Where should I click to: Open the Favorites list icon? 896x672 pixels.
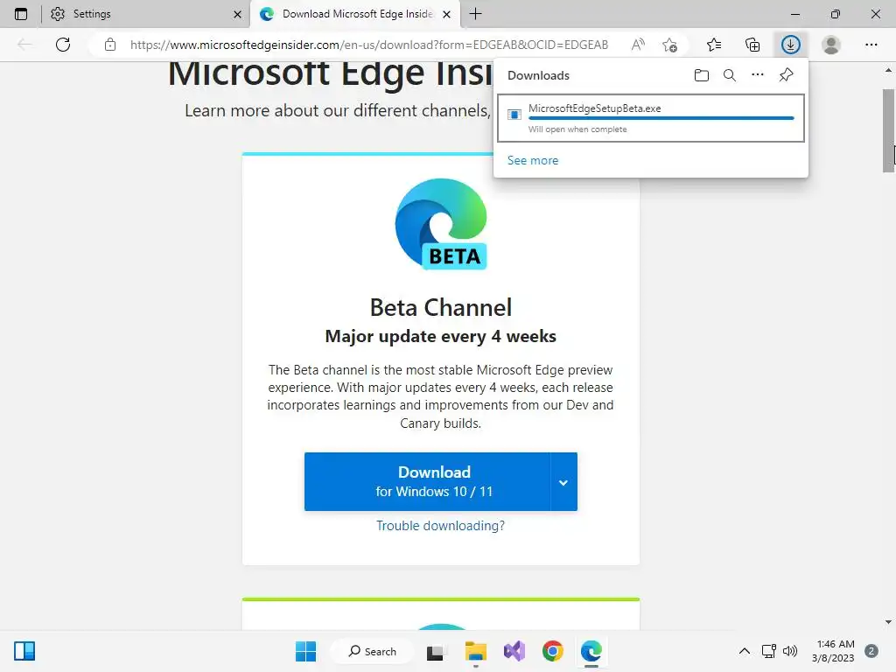(714, 45)
